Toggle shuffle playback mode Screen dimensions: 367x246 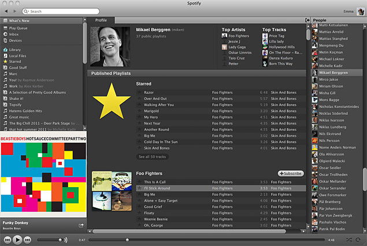[349, 239]
